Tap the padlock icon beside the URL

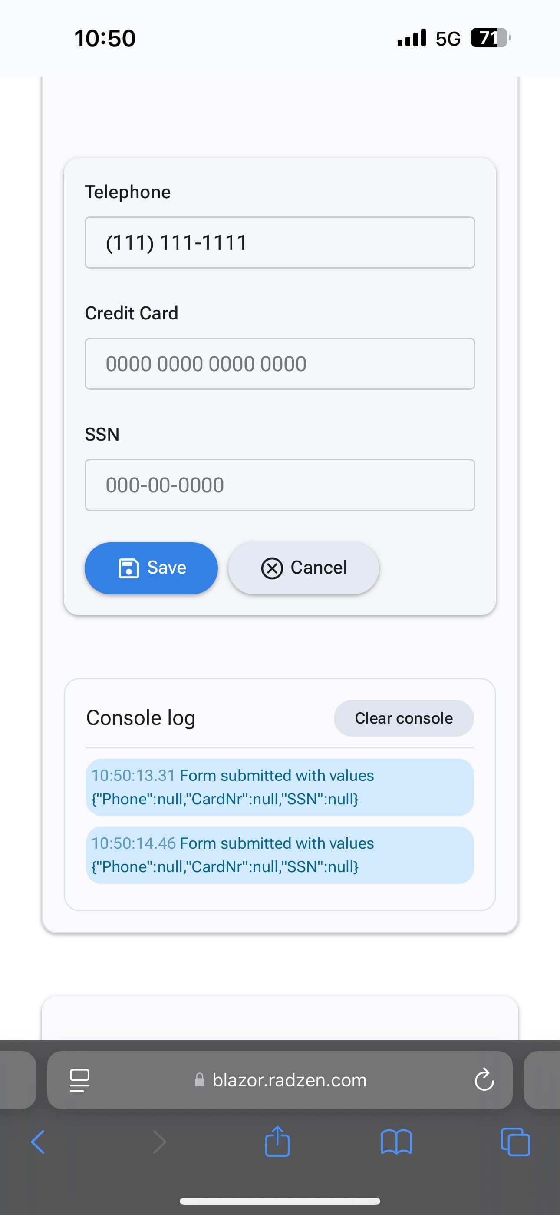pos(200,1079)
